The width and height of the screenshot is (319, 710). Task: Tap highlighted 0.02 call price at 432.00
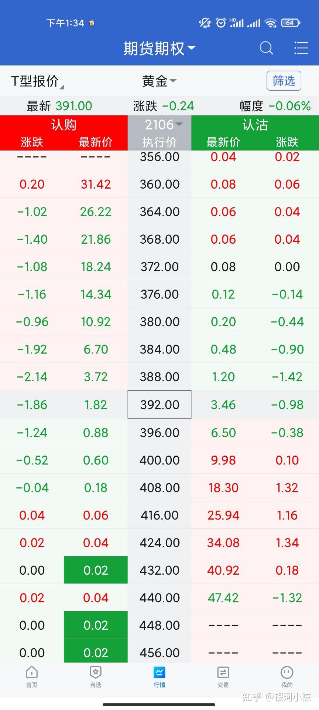[96, 570]
